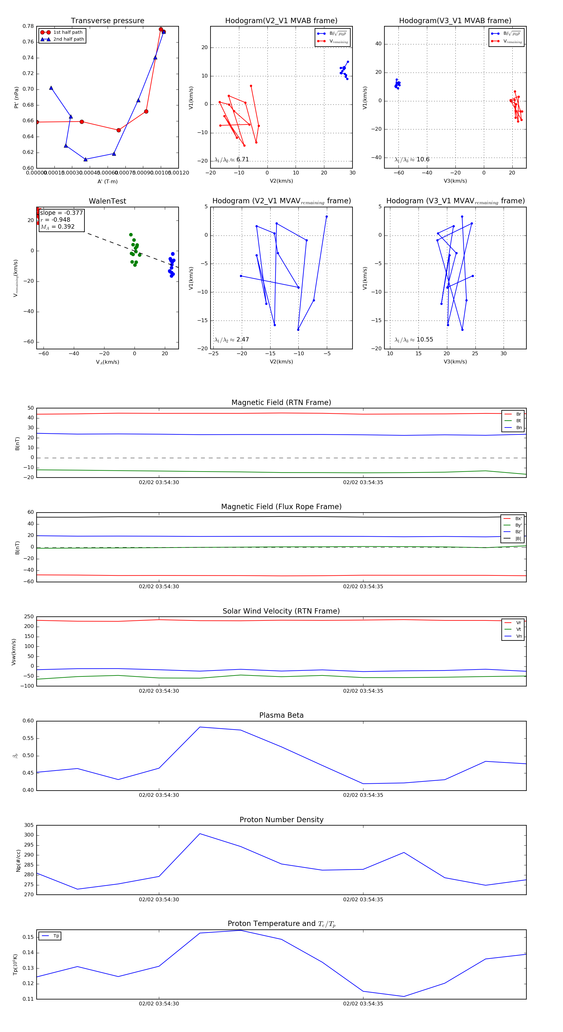Click the '02/02 03:54:30' tick under Plasma Beta
The height and width of the screenshot is (1032, 563).
coord(159,795)
